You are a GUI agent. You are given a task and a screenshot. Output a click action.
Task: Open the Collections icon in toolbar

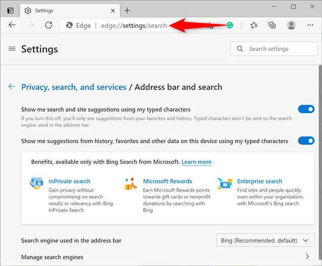click(x=272, y=25)
